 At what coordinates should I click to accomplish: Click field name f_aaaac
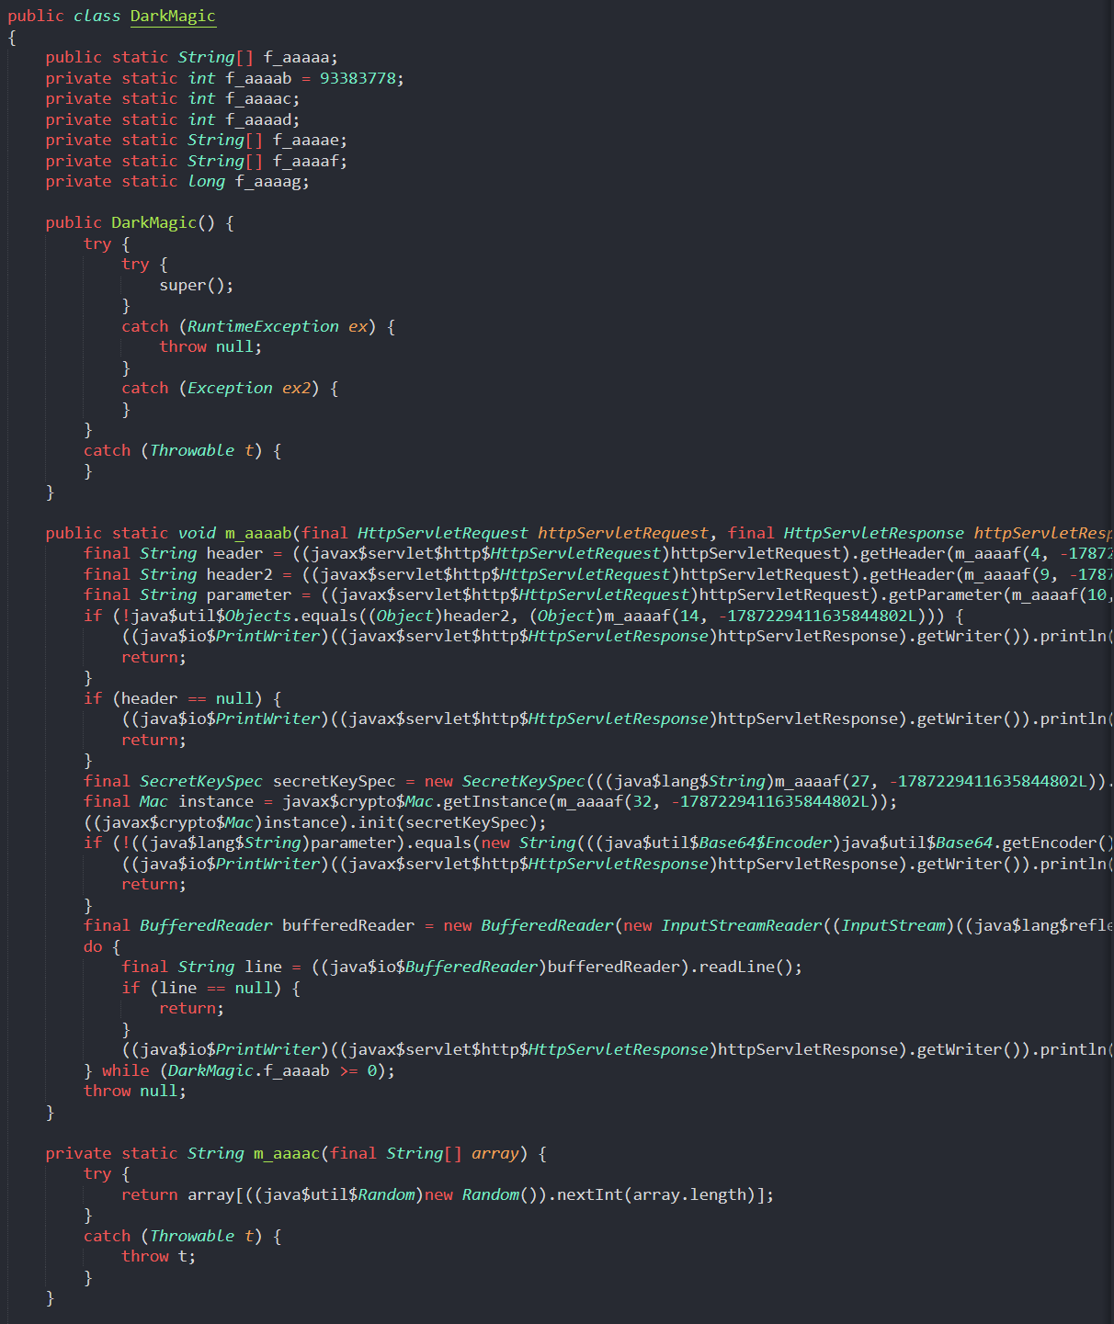(x=258, y=98)
